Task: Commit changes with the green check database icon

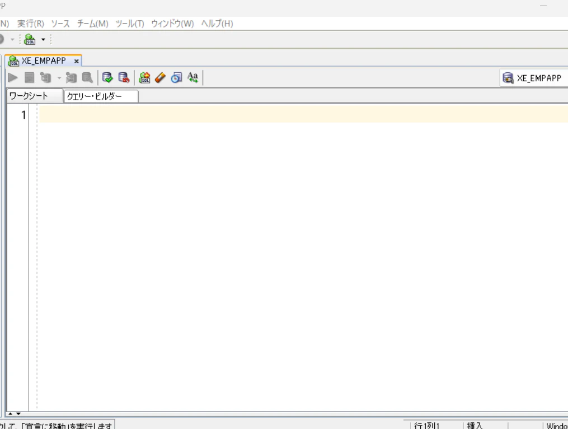Action: [x=107, y=77]
